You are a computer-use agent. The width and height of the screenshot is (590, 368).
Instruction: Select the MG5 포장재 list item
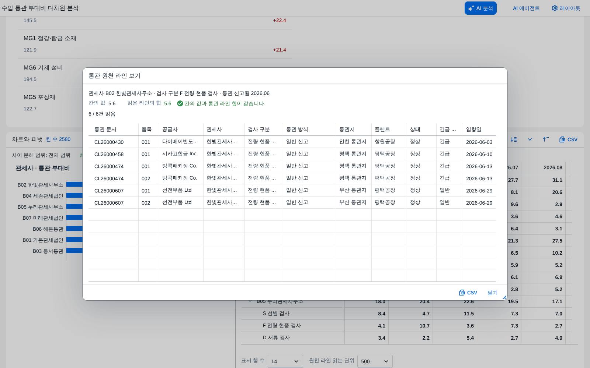pos(155,103)
